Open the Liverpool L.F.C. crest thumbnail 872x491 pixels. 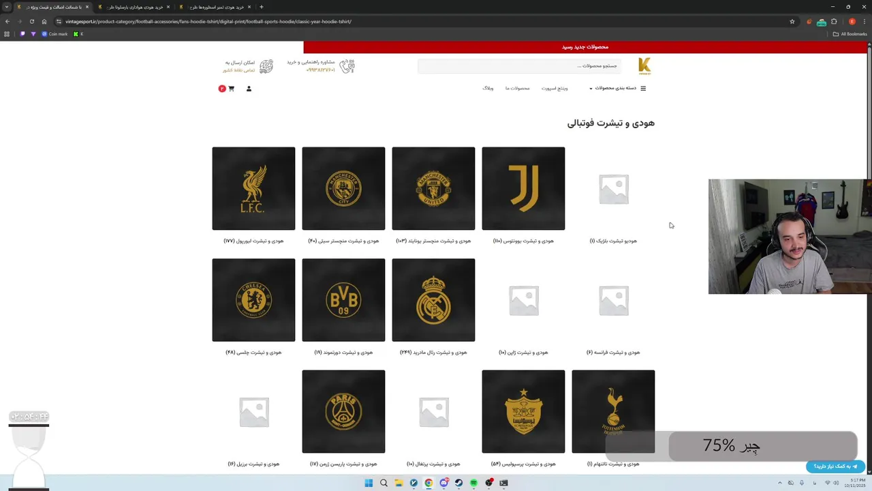click(x=253, y=188)
